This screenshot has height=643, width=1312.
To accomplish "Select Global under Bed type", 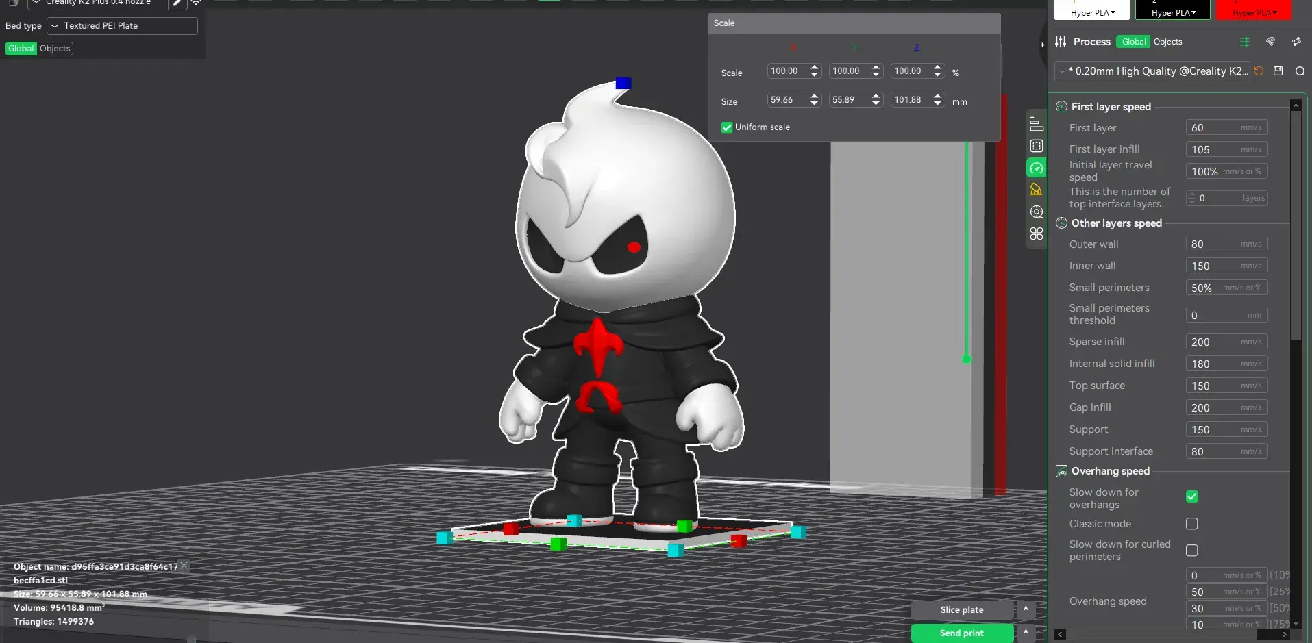I will [x=21, y=49].
